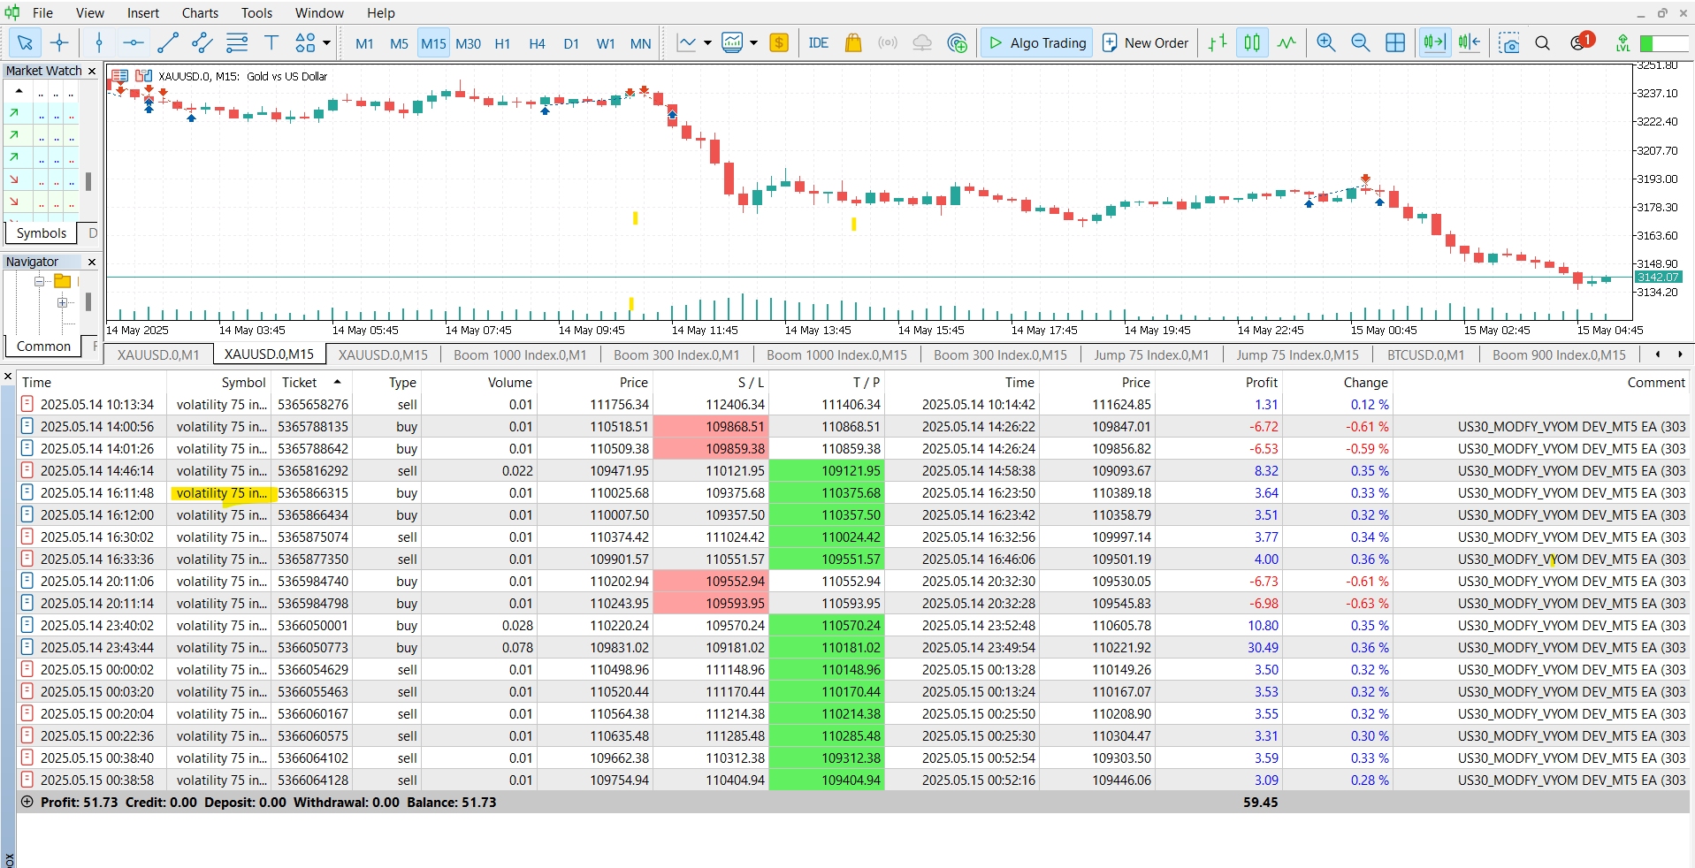The width and height of the screenshot is (1695, 868).
Task: Switch chart to bar chart mode
Action: pos(1218,42)
